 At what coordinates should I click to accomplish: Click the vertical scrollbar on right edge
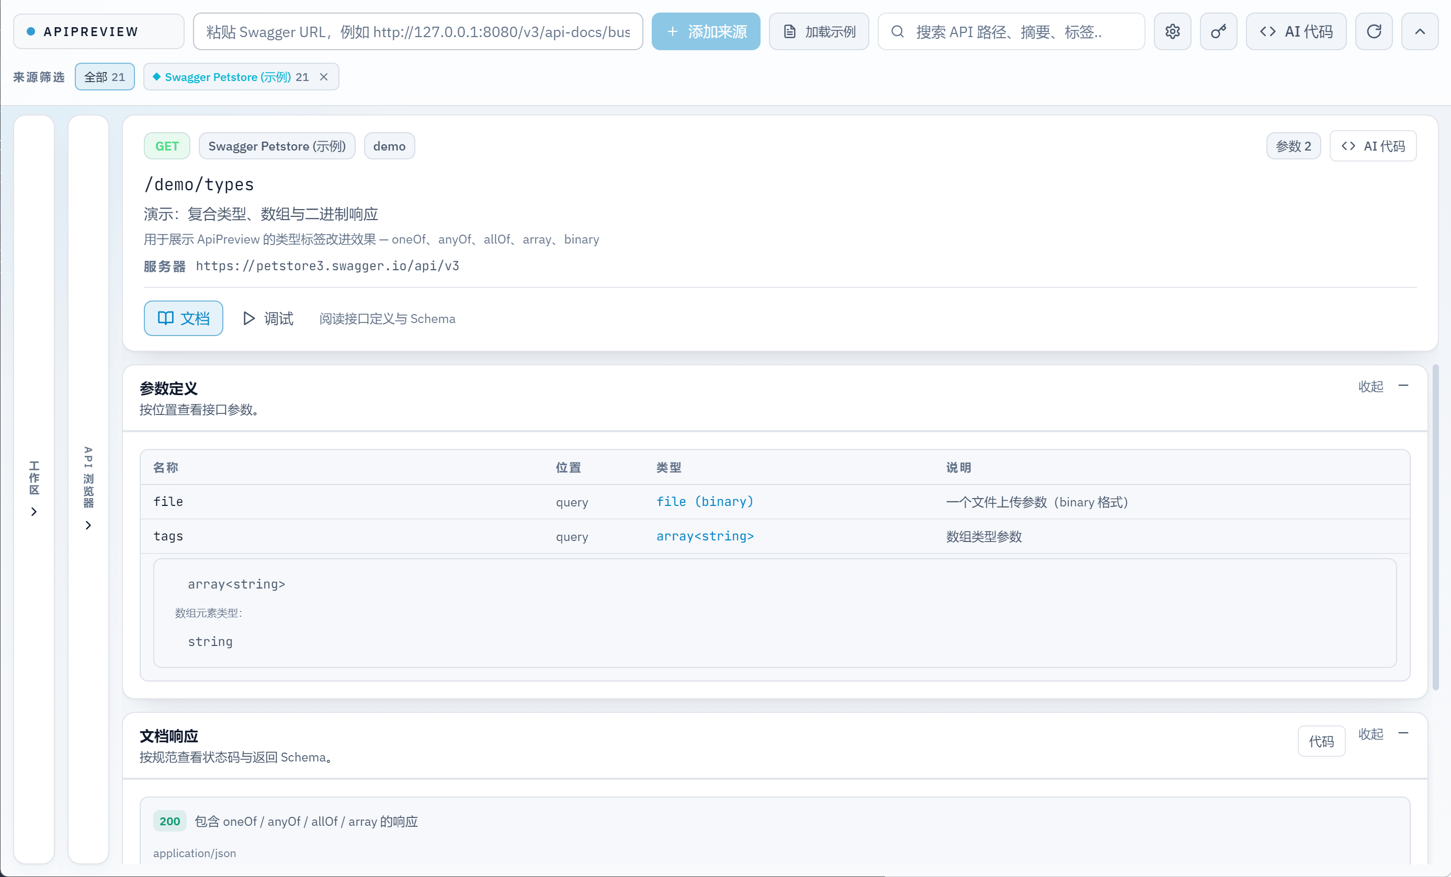(x=1436, y=527)
